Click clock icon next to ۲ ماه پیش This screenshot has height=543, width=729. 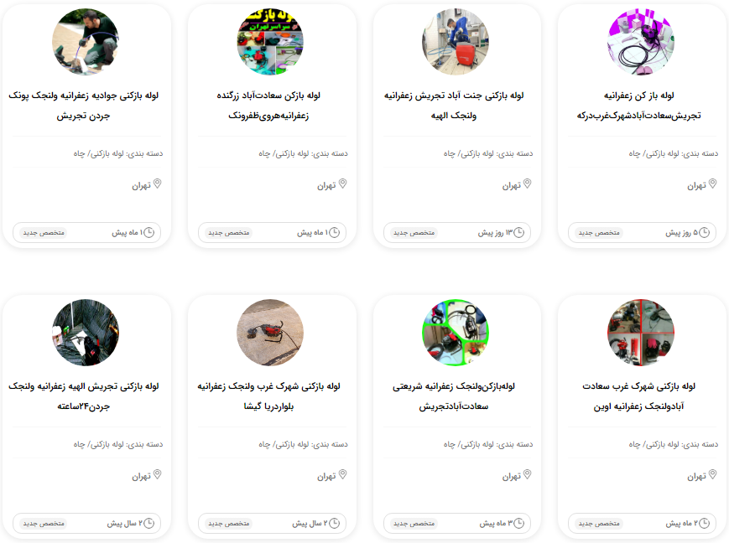(x=705, y=523)
